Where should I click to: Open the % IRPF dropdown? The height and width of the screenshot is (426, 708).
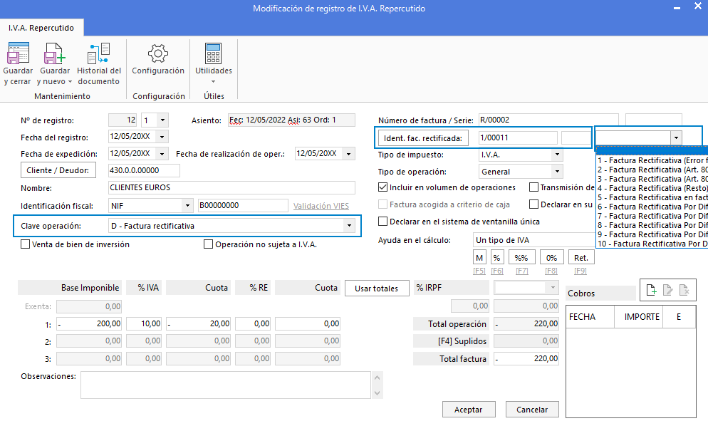pos(553,288)
